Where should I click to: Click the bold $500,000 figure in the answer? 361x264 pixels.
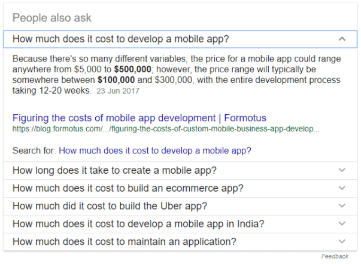[134, 70]
